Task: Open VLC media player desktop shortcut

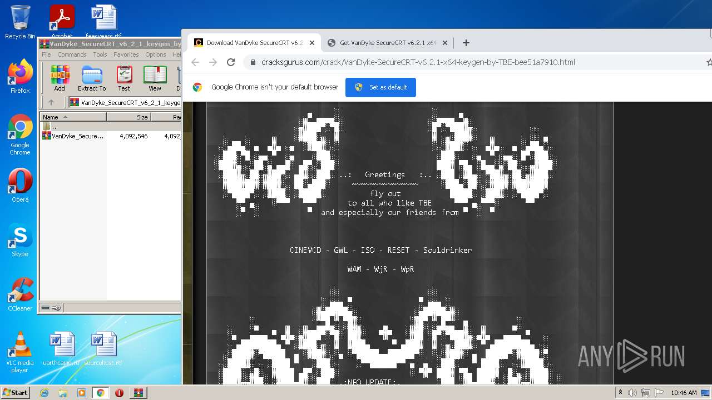Action: point(20,352)
